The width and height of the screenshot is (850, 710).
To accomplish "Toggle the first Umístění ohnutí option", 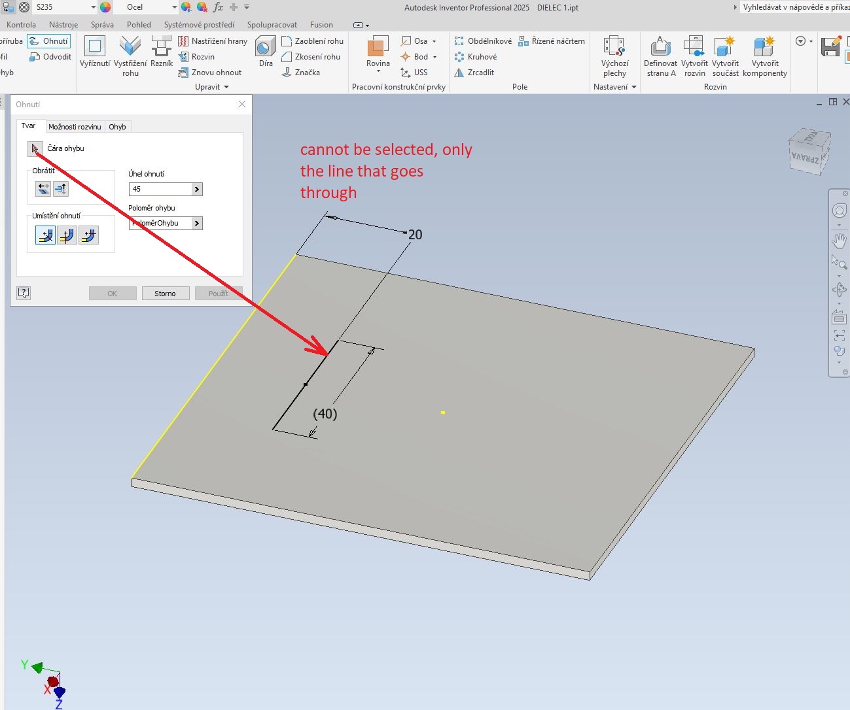I will pos(44,235).
